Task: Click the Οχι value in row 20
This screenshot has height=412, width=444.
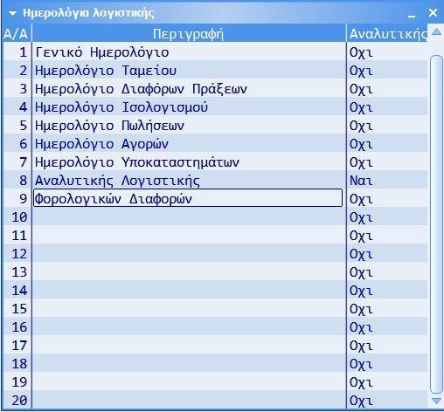Action: click(361, 401)
